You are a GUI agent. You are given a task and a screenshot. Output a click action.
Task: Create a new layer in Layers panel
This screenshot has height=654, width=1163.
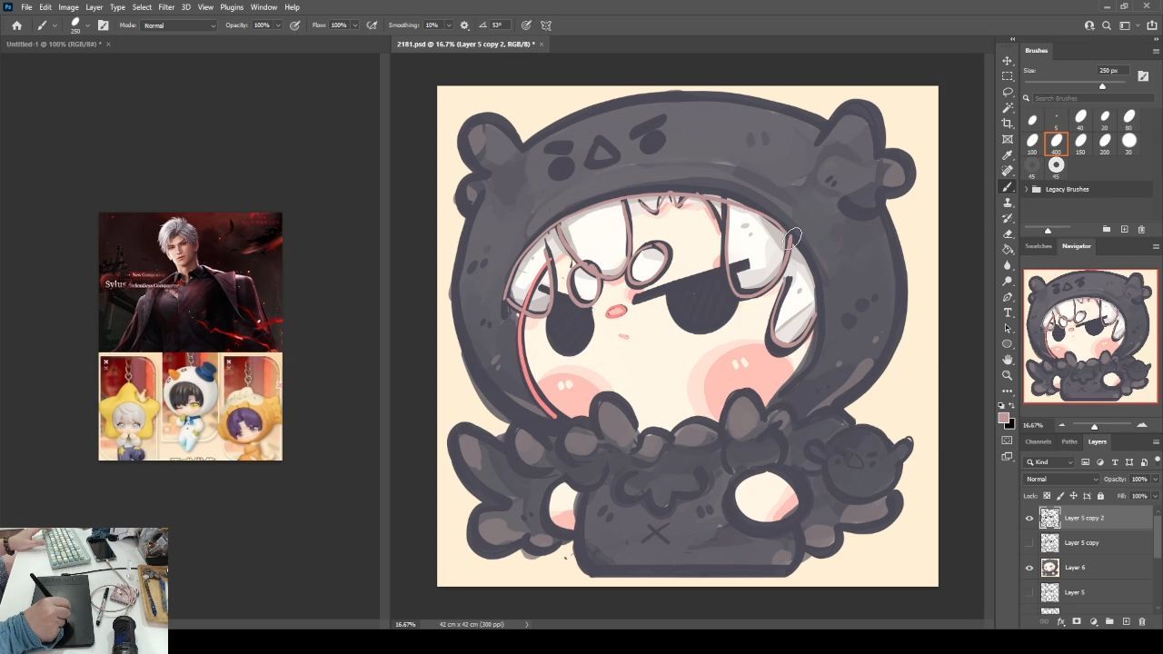pos(1126,621)
